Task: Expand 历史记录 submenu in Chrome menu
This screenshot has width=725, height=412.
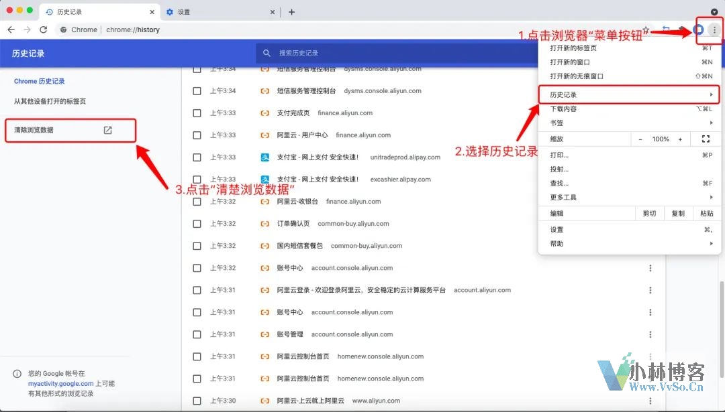Action: (x=629, y=94)
